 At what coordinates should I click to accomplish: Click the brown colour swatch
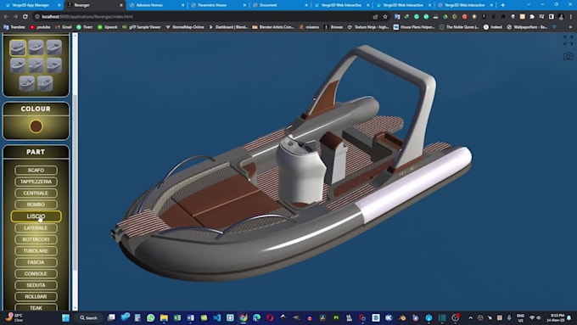(36, 126)
